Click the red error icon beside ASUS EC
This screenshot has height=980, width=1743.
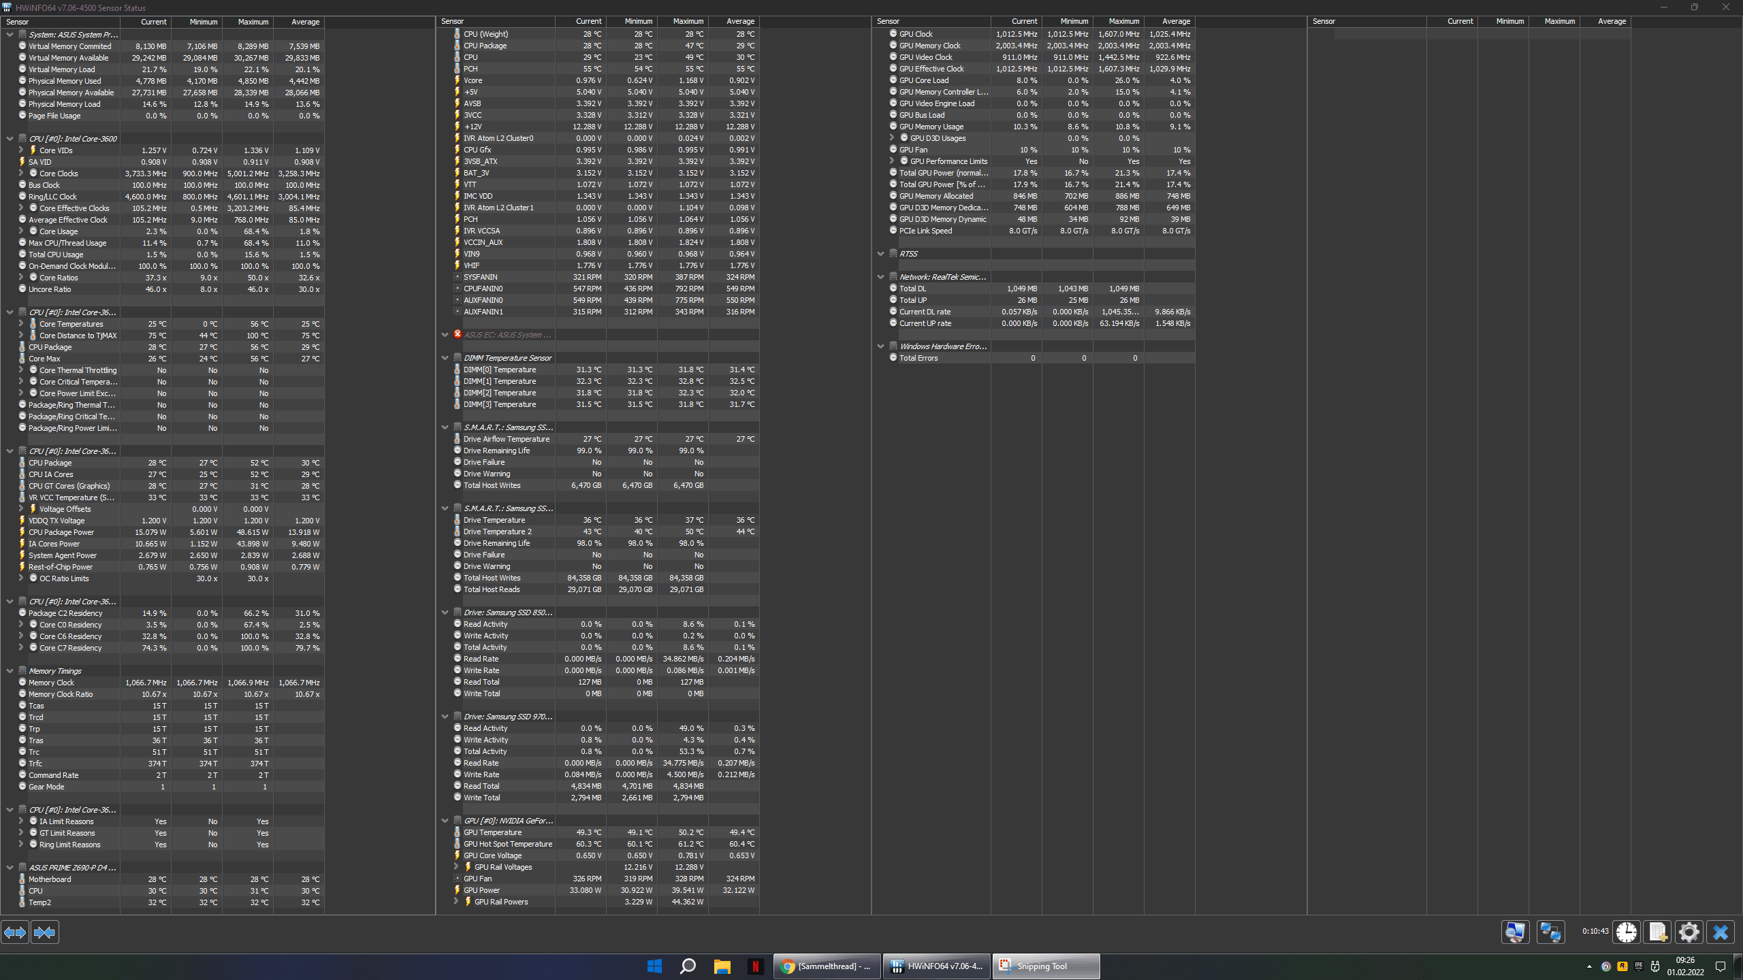pos(458,334)
